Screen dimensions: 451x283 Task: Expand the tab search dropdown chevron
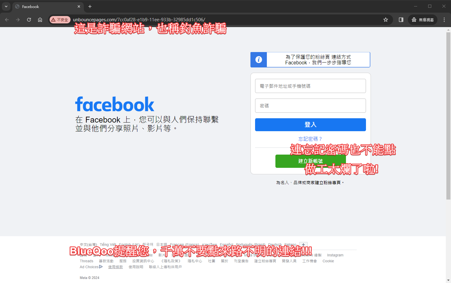(x=6, y=6)
